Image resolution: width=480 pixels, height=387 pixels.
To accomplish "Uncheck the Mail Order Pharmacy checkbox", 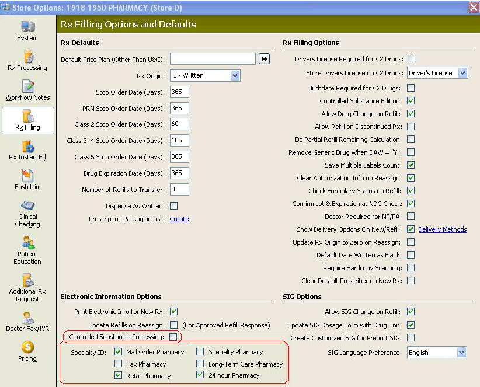I will tap(119, 352).
